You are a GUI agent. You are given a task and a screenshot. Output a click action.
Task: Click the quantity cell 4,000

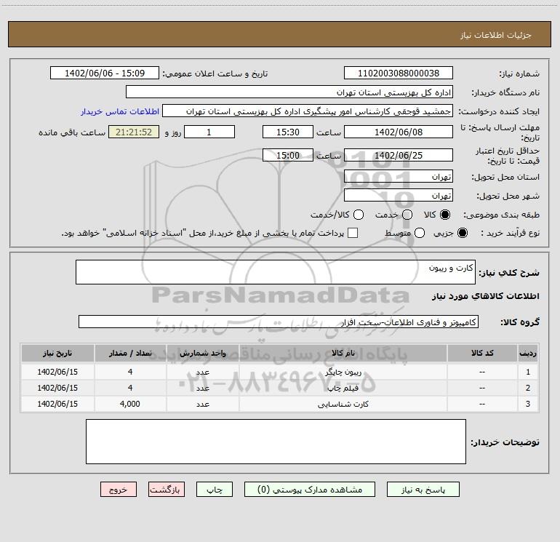130,404
